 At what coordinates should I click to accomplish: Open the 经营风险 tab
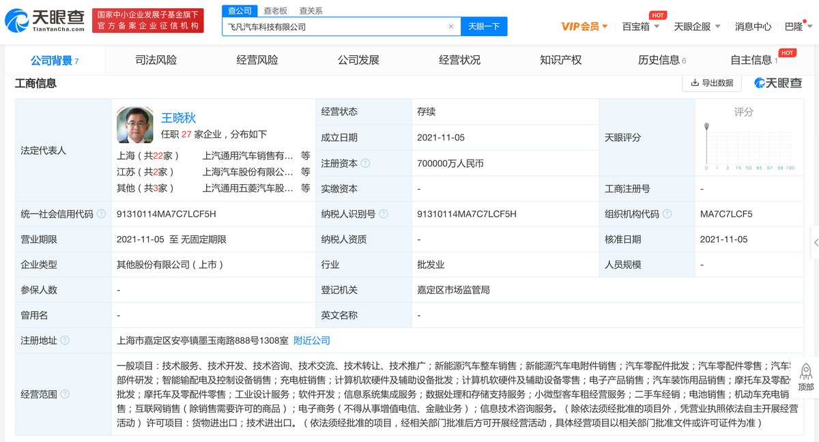point(257,60)
